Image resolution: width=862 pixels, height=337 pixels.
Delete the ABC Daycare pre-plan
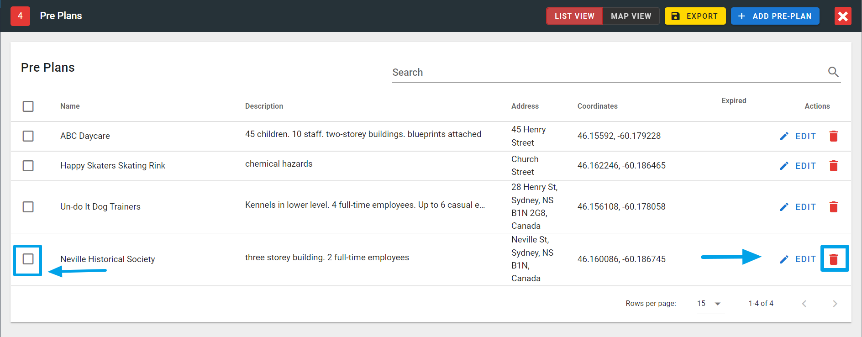[x=833, y=136]
